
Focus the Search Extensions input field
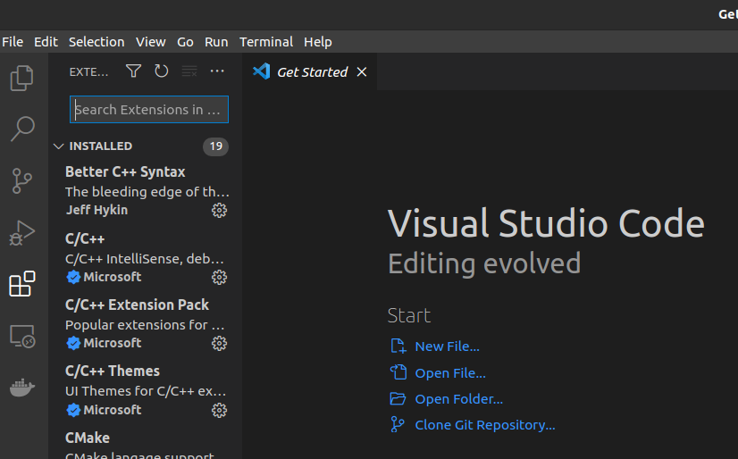click(x=149, y=110)
